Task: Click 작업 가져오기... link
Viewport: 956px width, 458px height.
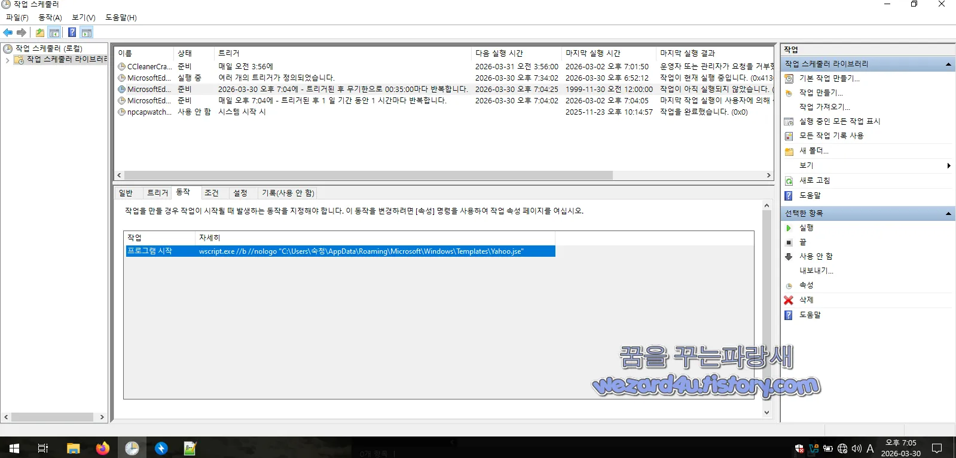Action: 824,107
